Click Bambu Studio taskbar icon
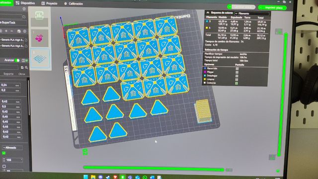 (123, 177)
